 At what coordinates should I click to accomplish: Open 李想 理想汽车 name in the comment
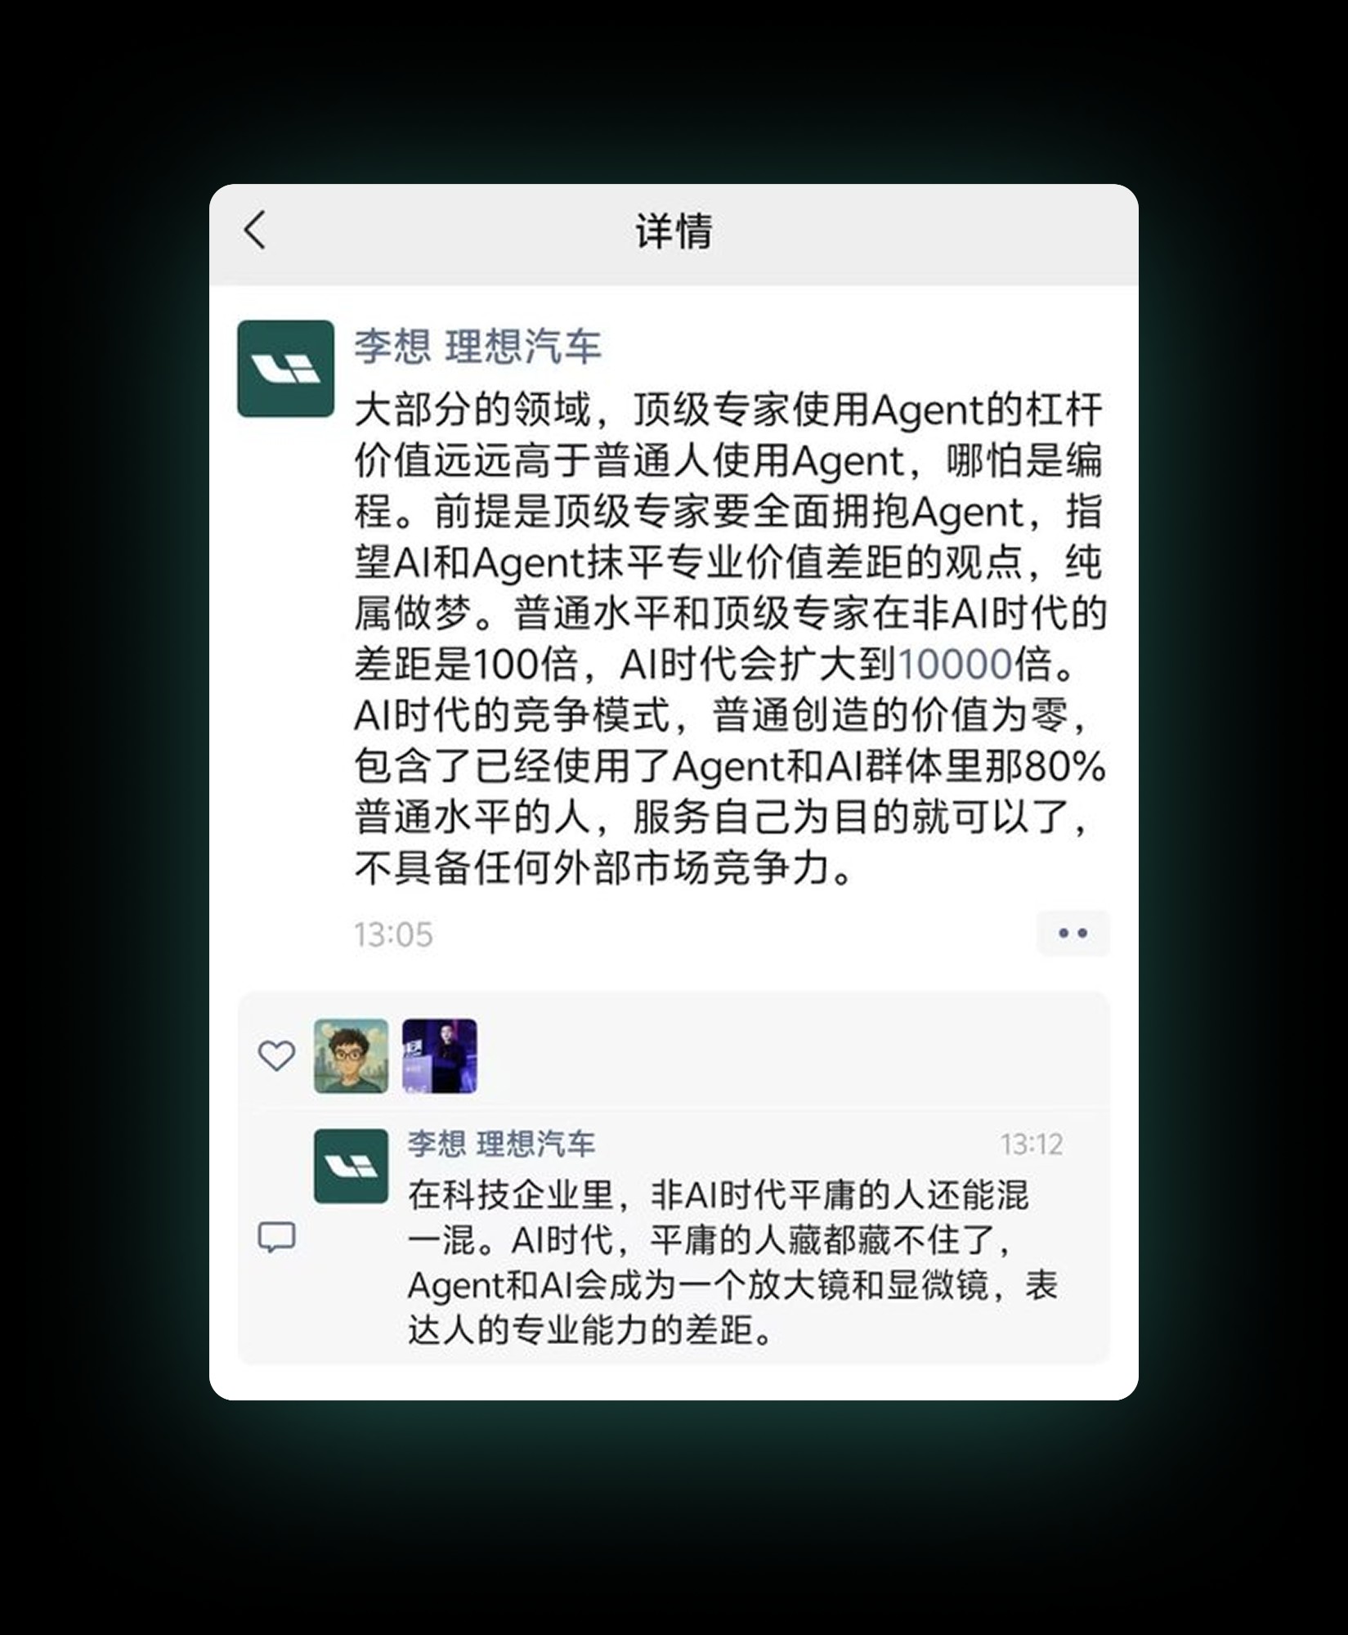(x=501, y=1144)
